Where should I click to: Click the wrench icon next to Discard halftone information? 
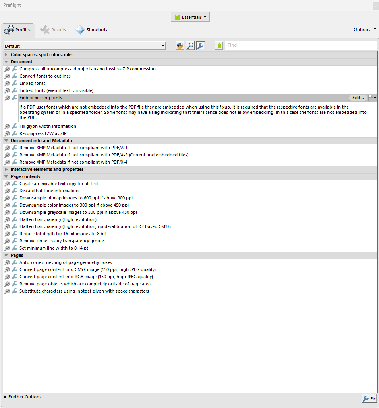click(x=15, y=191)
